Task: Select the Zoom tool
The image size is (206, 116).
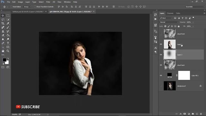Action: tap(8, 51)
